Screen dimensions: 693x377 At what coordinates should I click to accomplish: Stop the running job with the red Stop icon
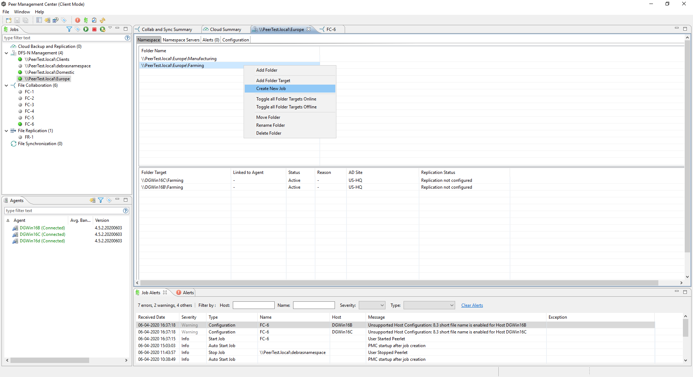click(x=94, y=29)
